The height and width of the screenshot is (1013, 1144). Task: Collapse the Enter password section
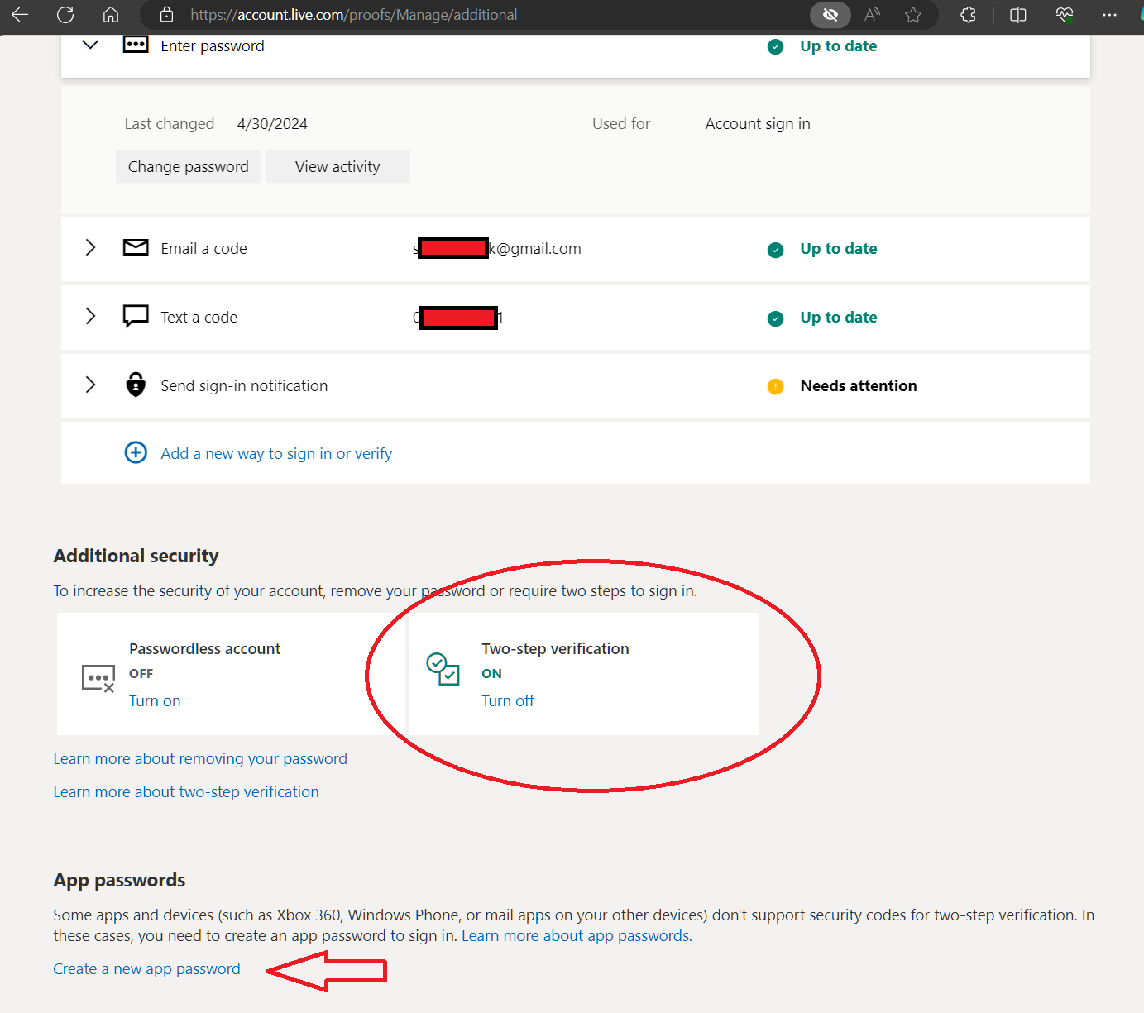coord(90,45)
